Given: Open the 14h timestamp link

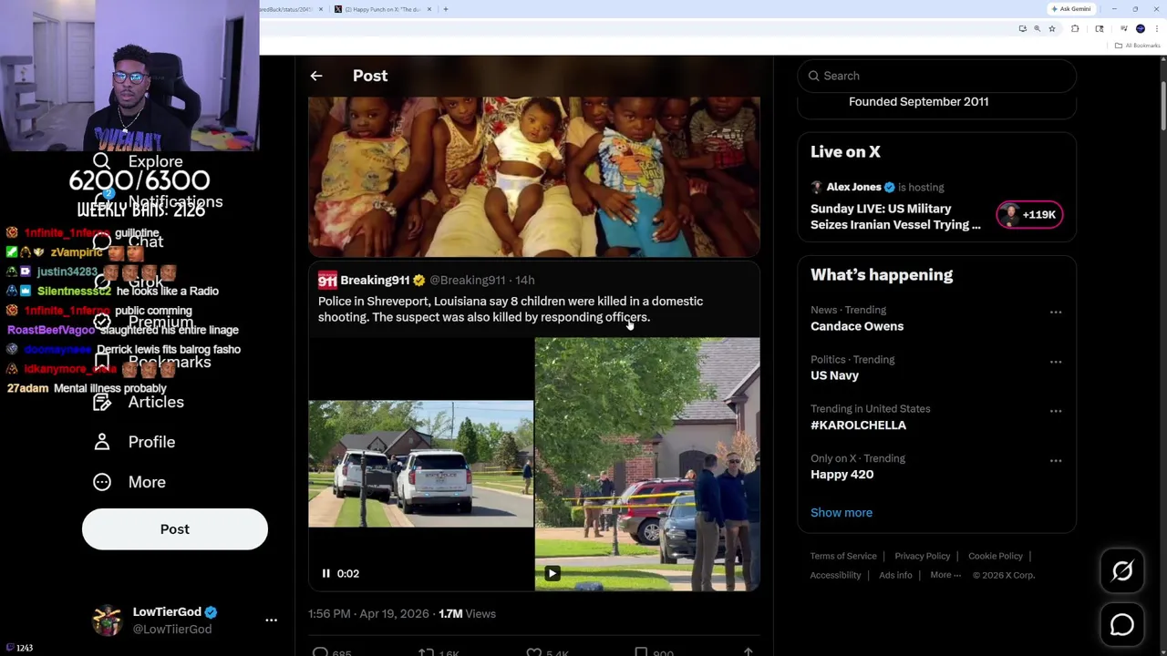Looking at the screenshot, I should pos(524,280).
